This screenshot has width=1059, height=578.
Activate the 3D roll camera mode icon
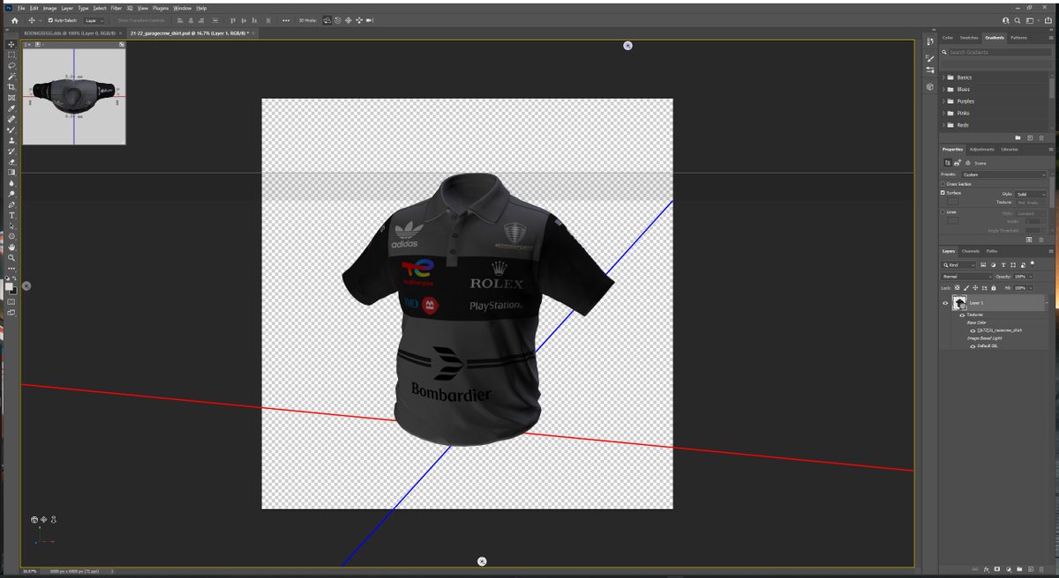coord(338,20)
